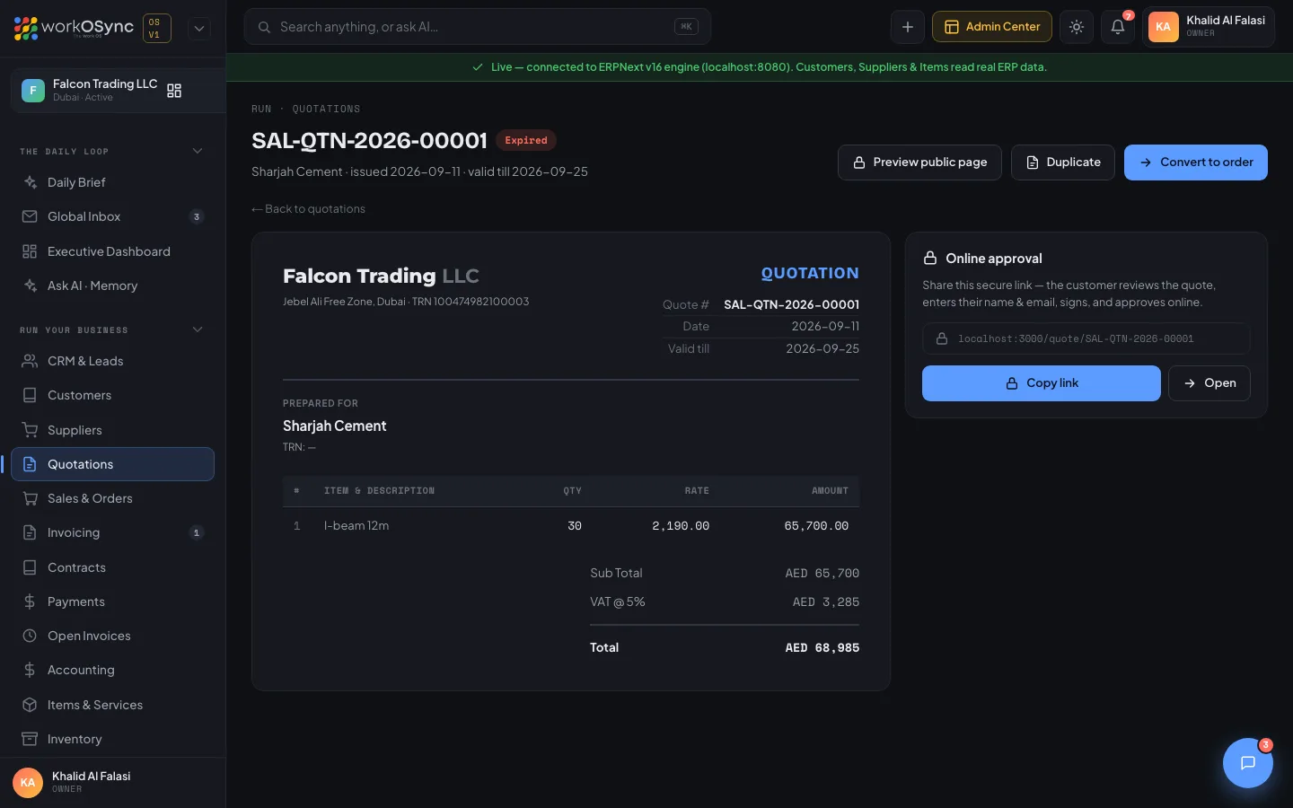Click the Contracts sidebar icon
This screenshot has height=808, width=1293.
30,567
